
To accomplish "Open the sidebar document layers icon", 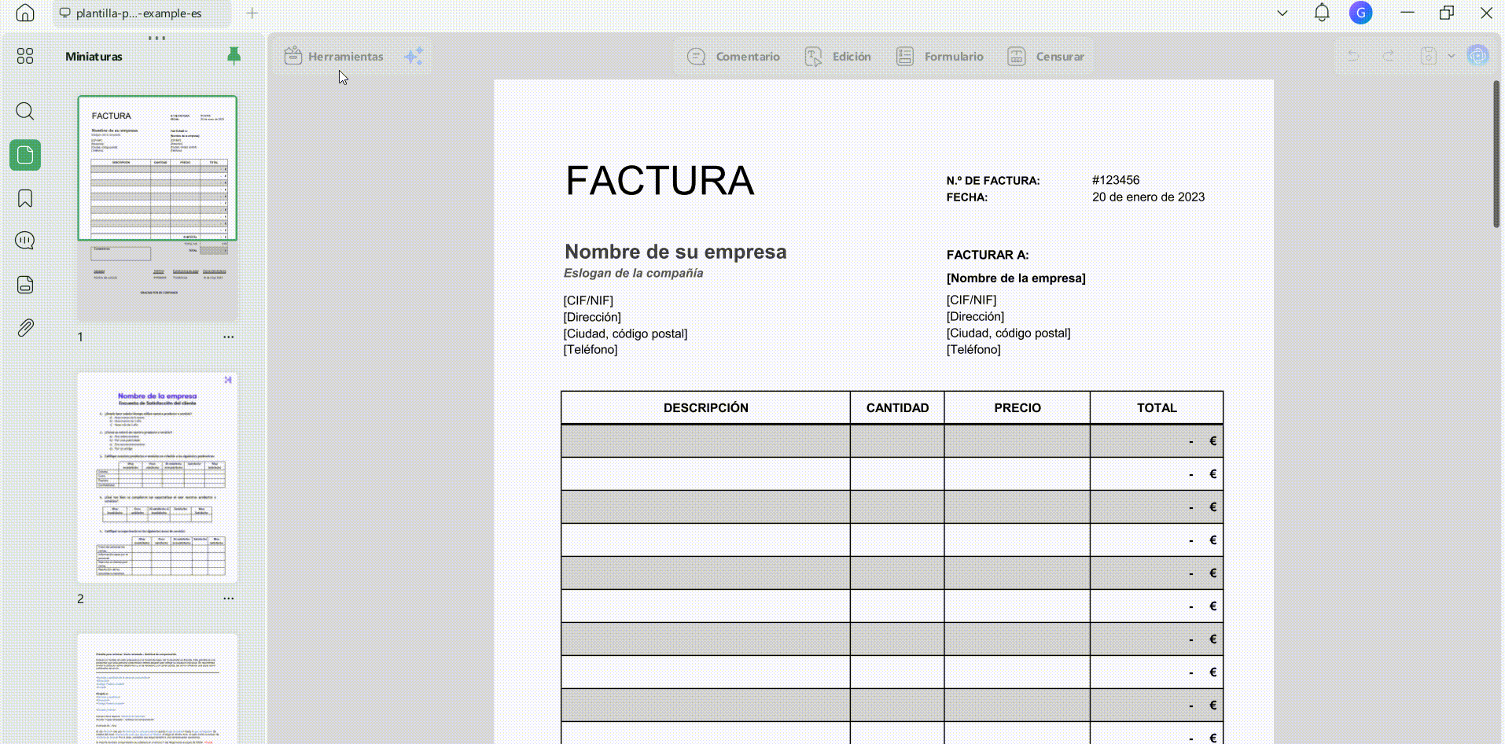I will tap(25, 285).
